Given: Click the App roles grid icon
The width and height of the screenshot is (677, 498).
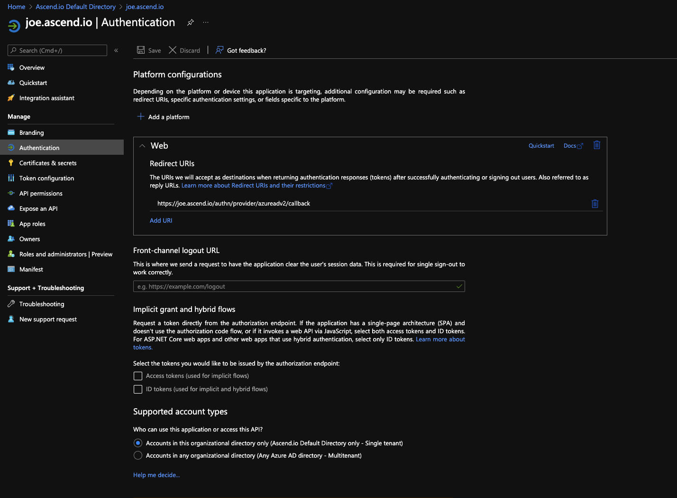Looking at the screenshot, I should (11, 224).
